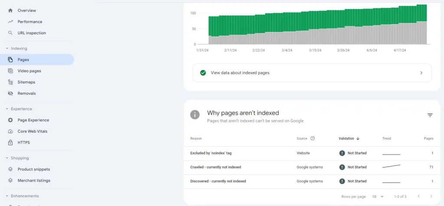
Task: Click the trend sparkline in Discovered row
Action: (x=392, y=183)
